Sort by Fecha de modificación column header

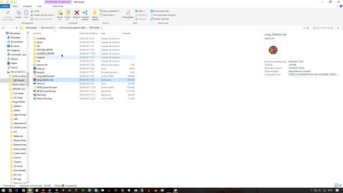tap(89, 33)
